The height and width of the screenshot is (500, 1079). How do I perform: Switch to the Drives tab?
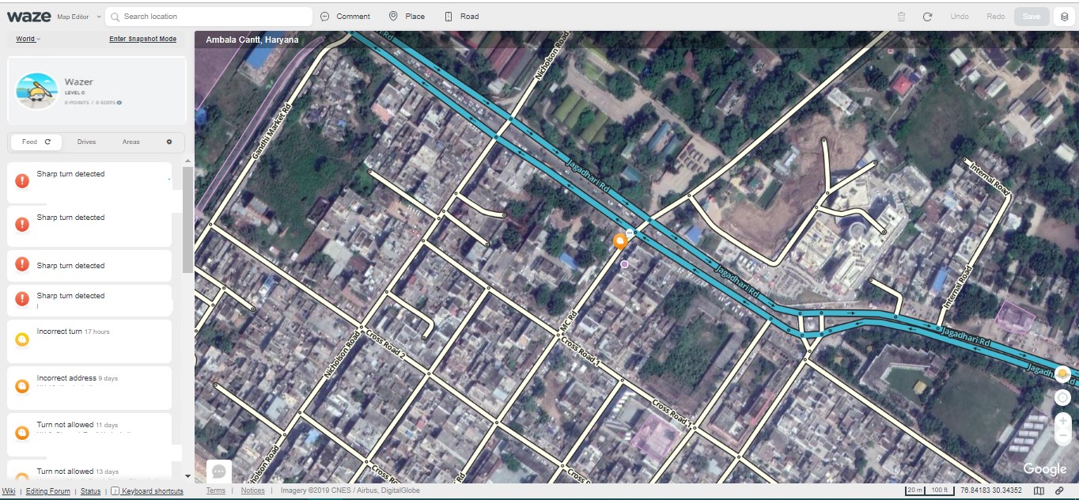(x=86, y=142)
